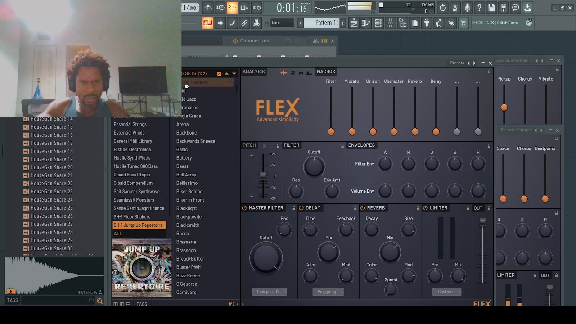
Task: Choose the Backwards Sneeze preset
Action: (196, 141)
